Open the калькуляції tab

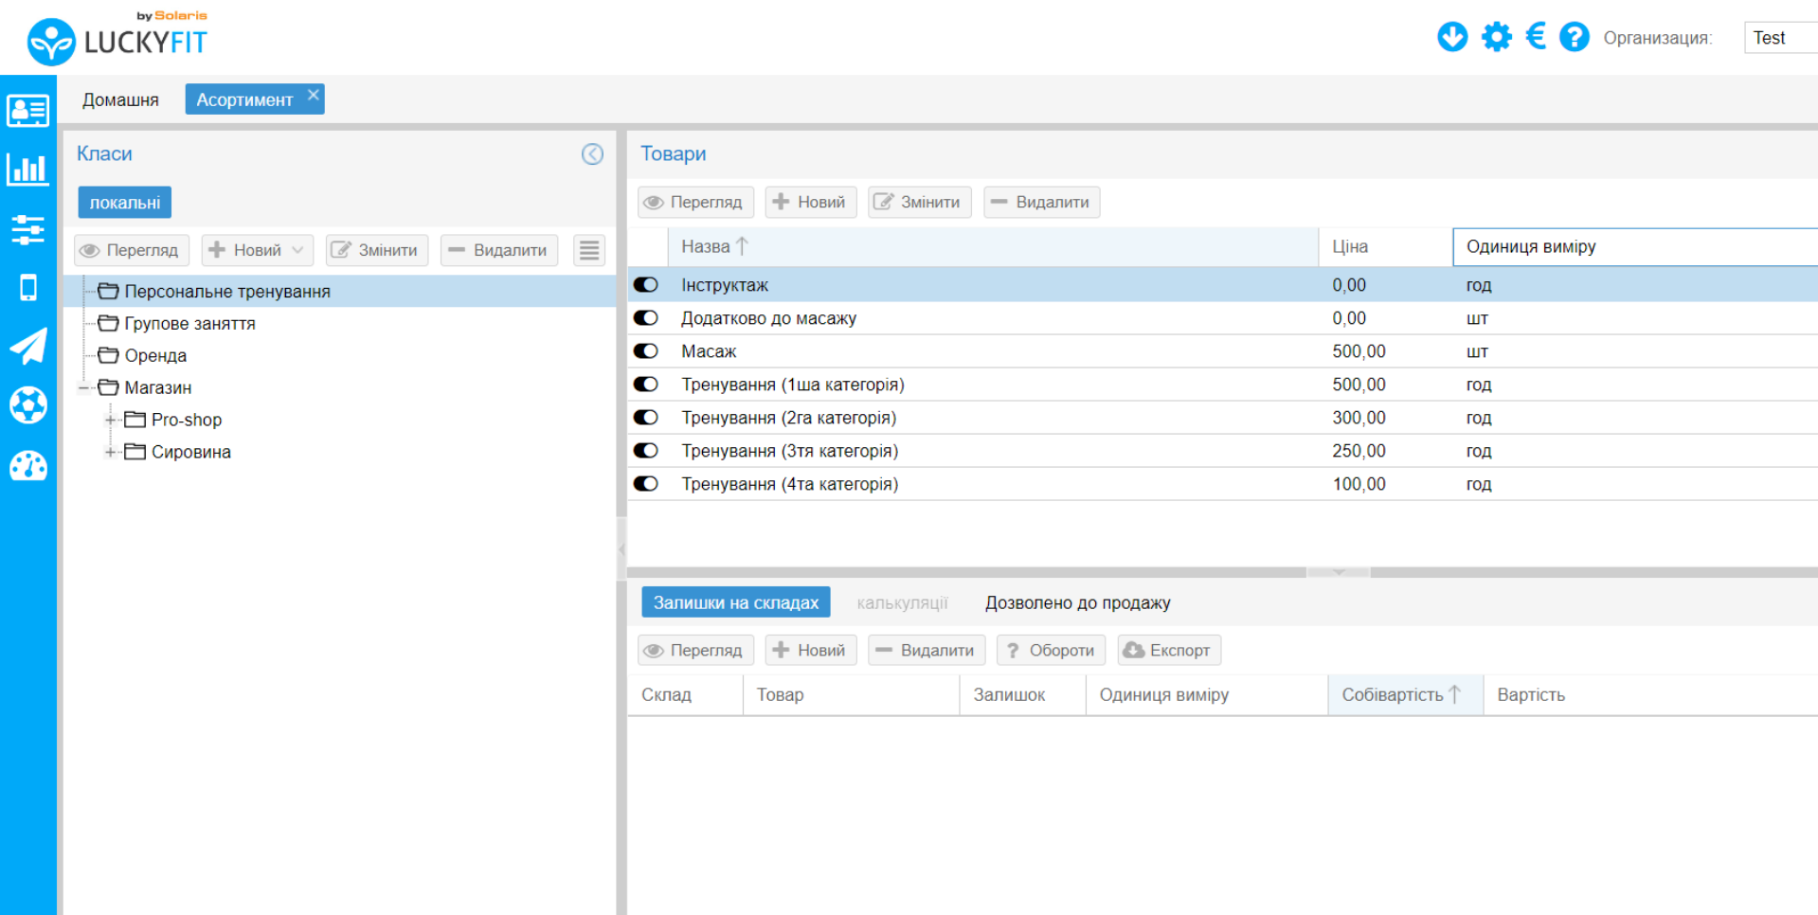tap(902, 602)
